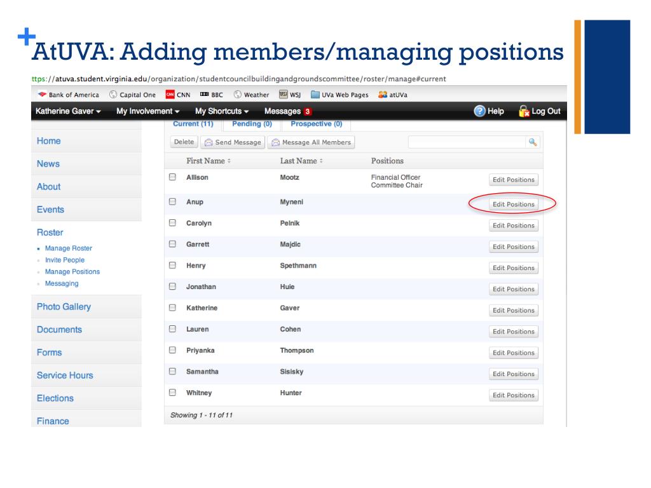Image resolution: width=651 pixels, height=488 pixels.
Task: Open the Elections sidebar item
Action: [x=86, y=398]
